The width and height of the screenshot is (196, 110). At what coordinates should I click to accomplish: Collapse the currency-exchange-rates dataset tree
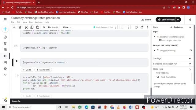[x=154, y=37]
